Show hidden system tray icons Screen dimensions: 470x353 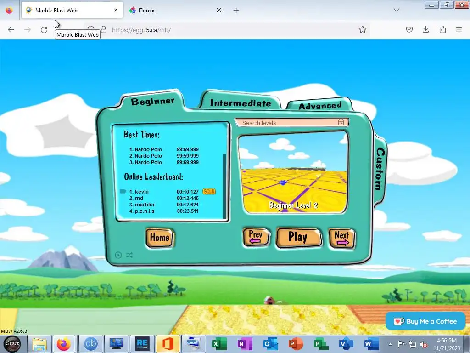(390, 344)
